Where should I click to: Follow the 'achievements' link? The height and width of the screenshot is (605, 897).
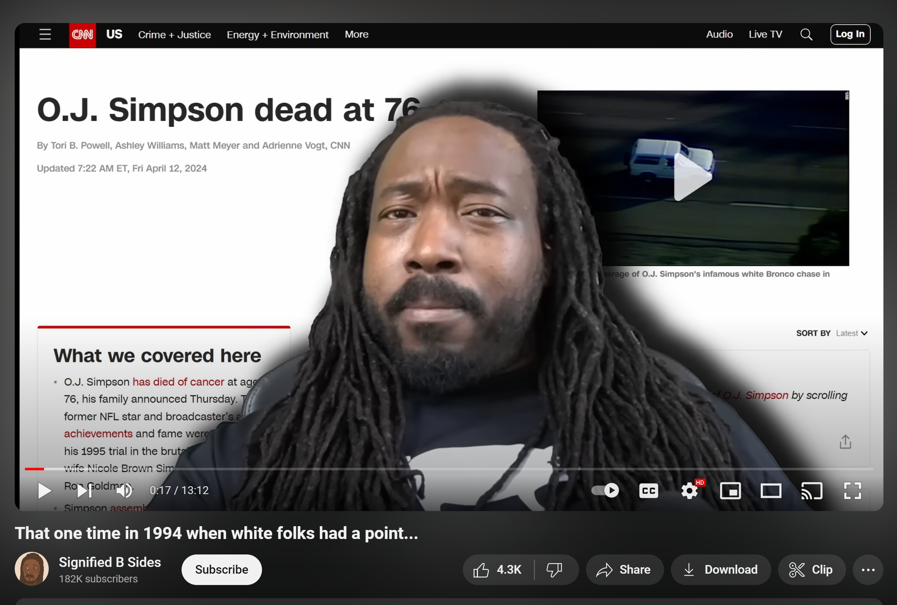pos(98,433)
